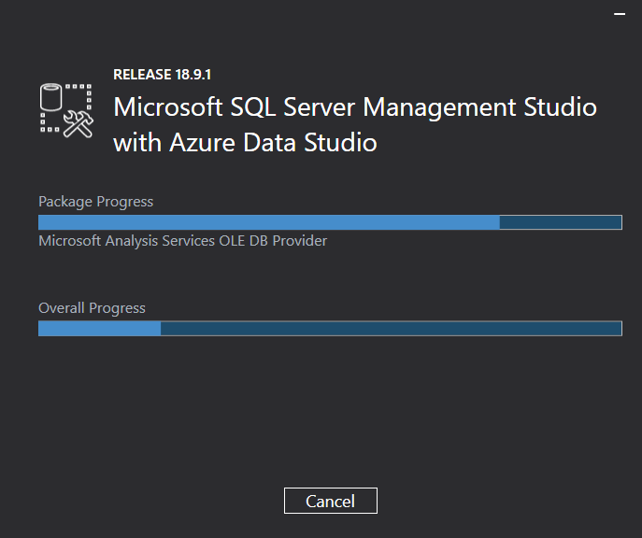Image resolution: width=642 pixels, height=538 pixels.
Task: Click the dotted square outline in logo
Action: tap(81, 95)
